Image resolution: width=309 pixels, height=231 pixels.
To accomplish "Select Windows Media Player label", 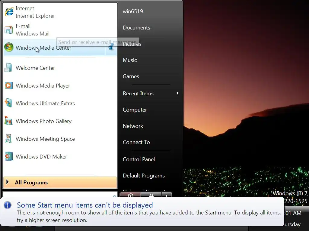I will click(43, 86).
